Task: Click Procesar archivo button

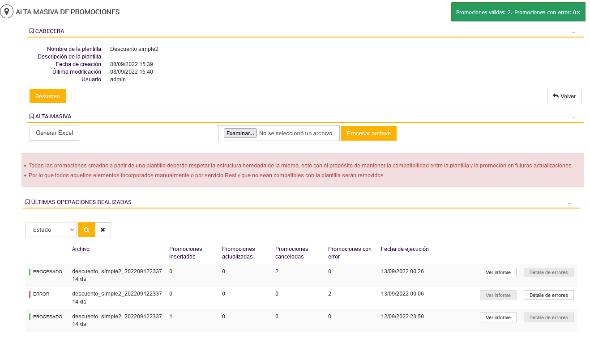Action: (369, 133)
